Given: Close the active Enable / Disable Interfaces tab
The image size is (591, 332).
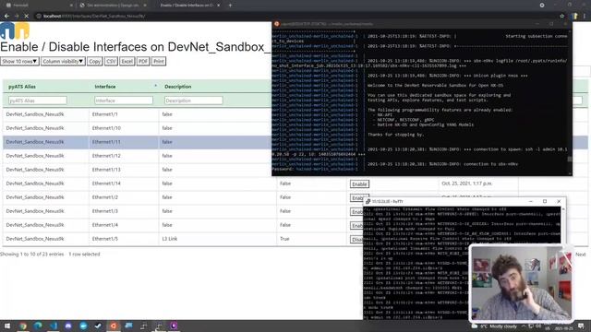Looking at the screenshot, I should pyautogui.click(x=218, y=6).
